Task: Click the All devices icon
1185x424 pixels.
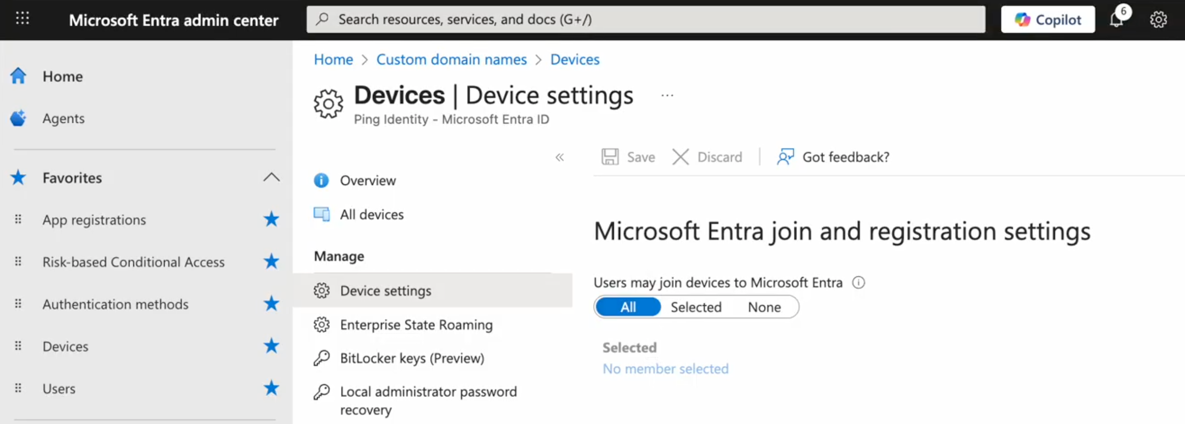Action: (322, 214)
